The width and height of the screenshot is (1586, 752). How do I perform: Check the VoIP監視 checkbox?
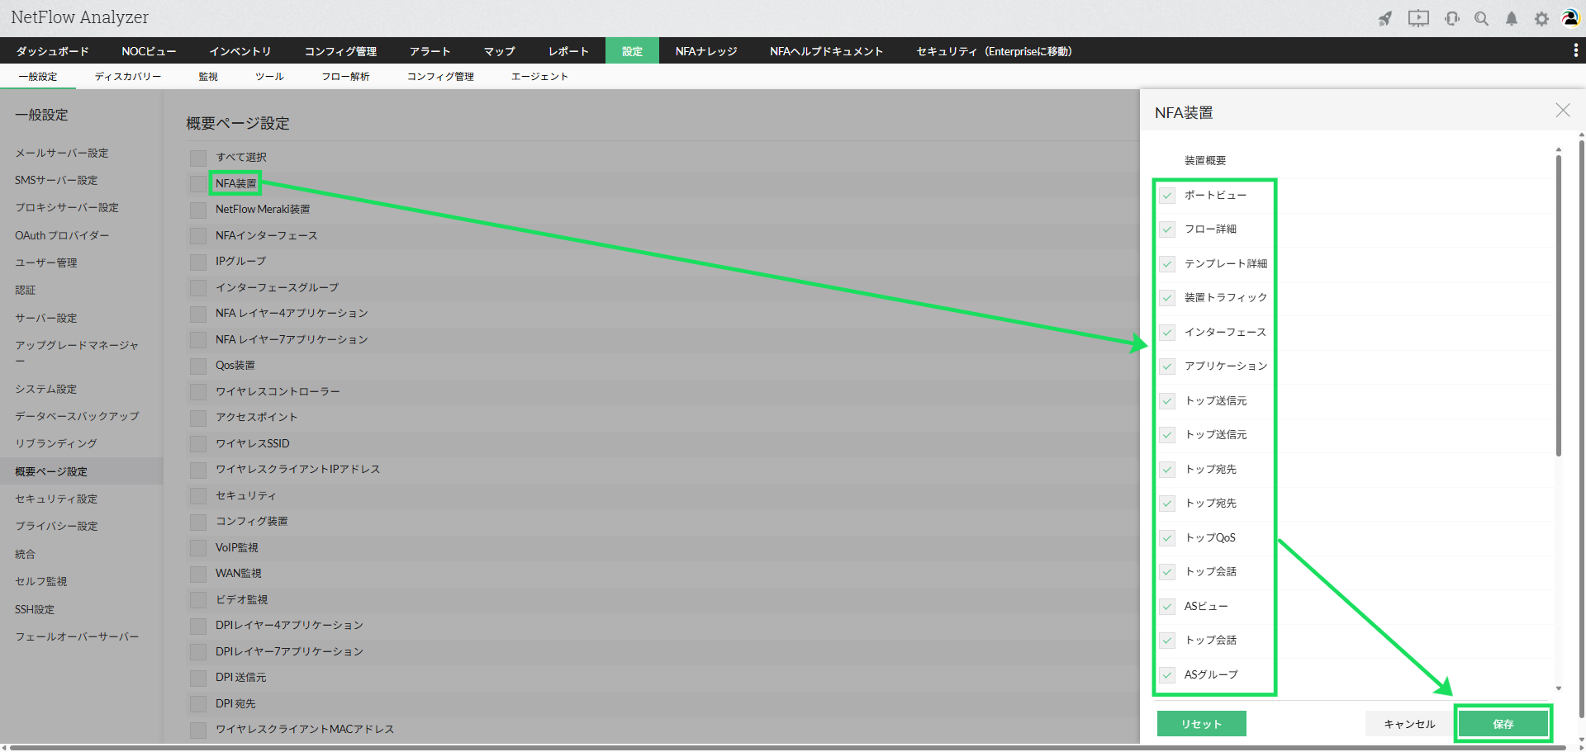tap(198, 548)
